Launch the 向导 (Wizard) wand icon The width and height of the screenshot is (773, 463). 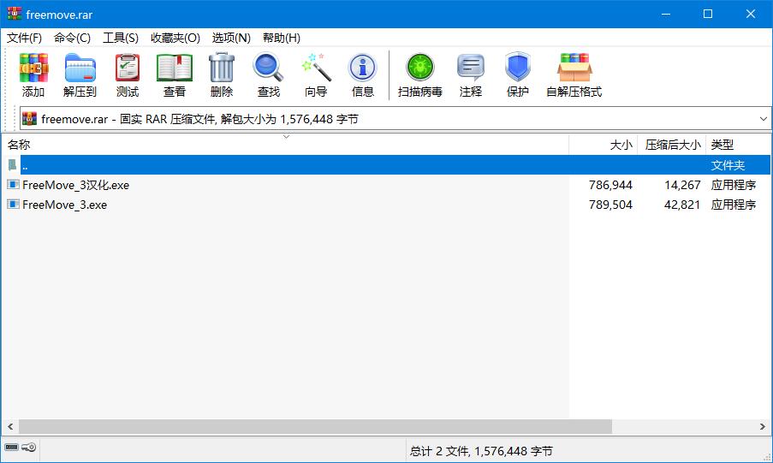[316, 75]
